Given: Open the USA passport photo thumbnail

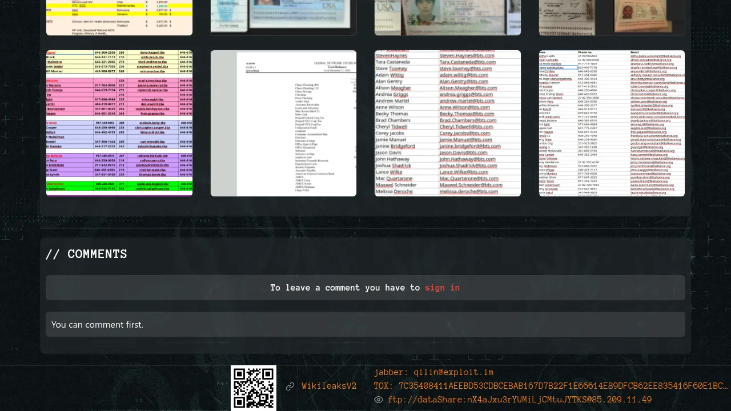Looking at the screenshot, I should [448, 18].
